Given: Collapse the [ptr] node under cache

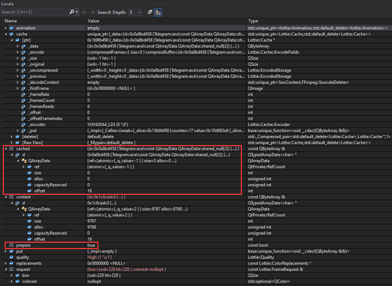Looking at the screenshot, I should point(11,40).
